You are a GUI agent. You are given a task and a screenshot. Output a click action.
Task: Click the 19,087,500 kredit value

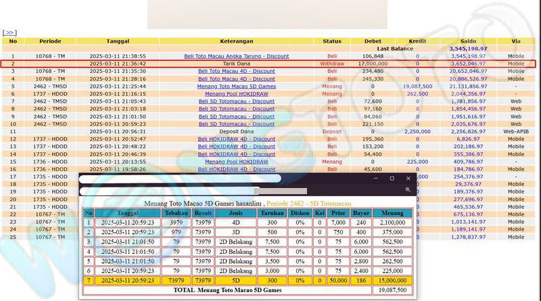(417, 87)
